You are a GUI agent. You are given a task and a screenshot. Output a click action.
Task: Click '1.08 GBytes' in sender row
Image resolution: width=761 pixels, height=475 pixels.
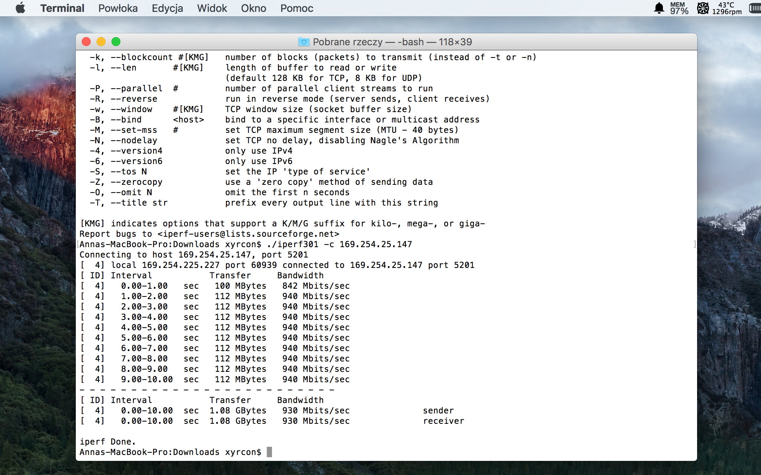point(238,410)
